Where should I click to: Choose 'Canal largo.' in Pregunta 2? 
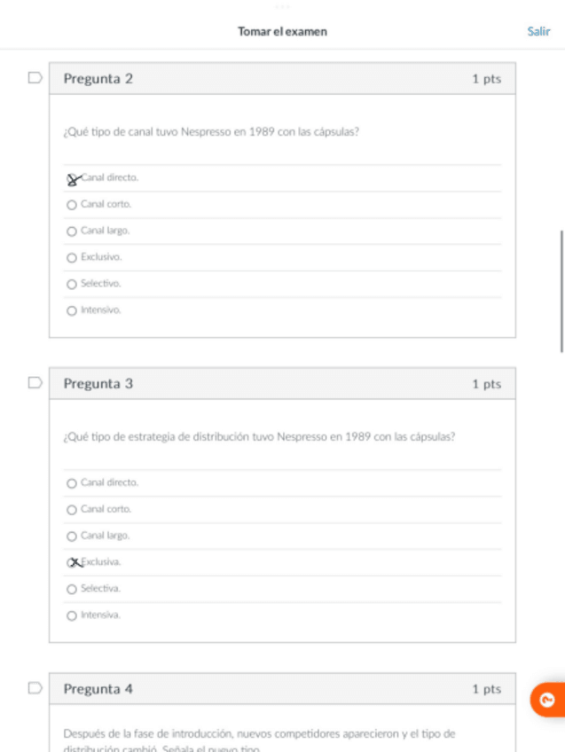pos(72,231)
